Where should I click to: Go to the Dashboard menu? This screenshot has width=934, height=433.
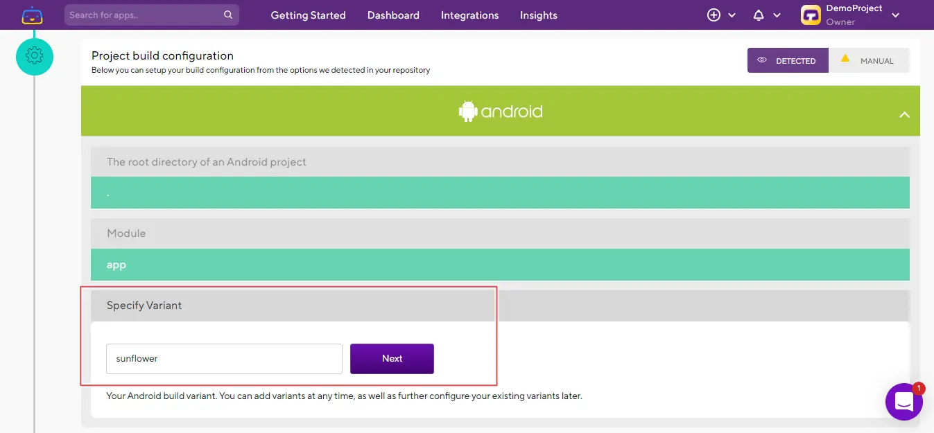pos(393,15)
